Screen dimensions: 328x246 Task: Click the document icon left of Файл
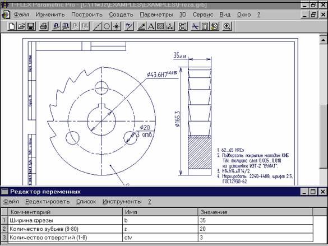(6, 15)
